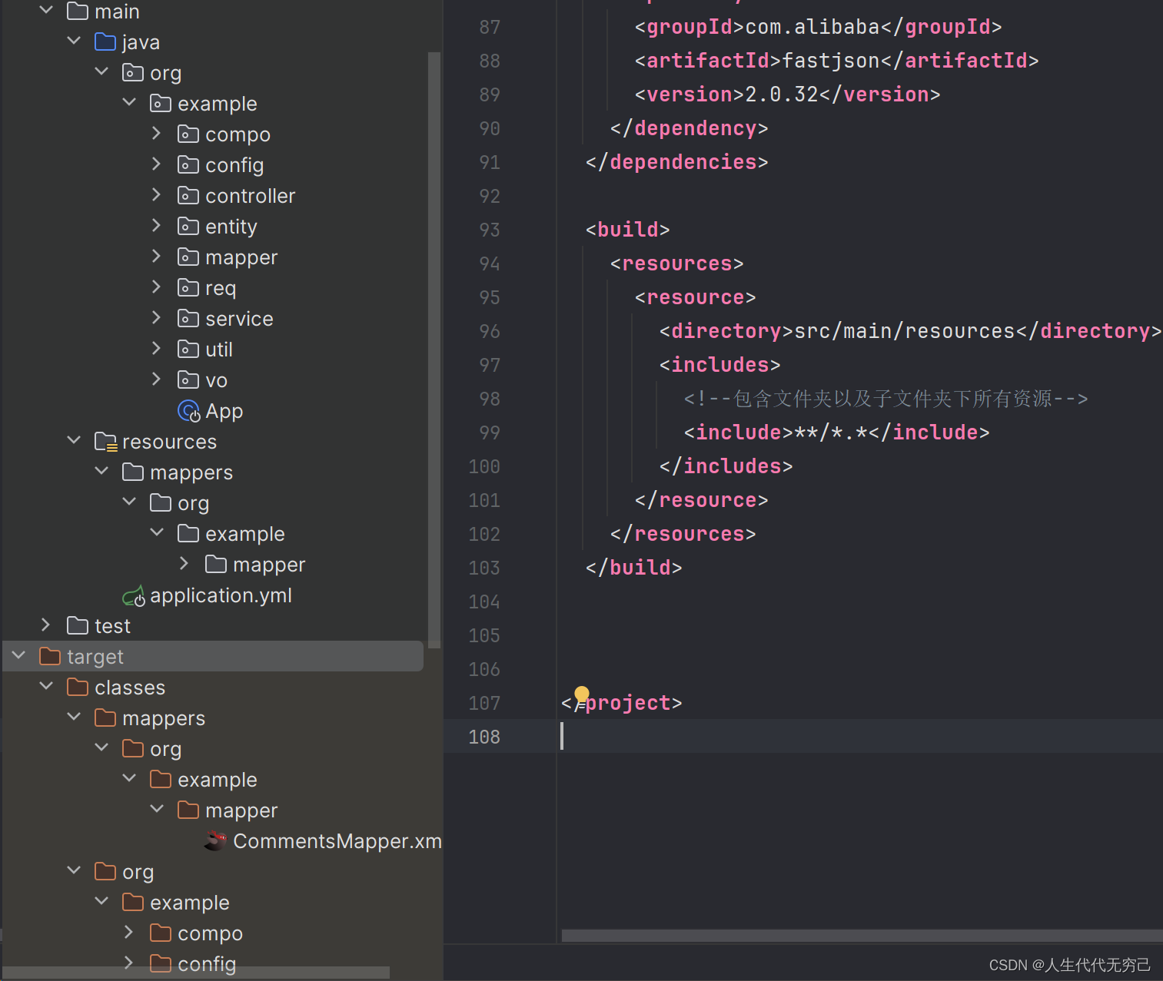
Task: Click line number 108 in gutter
Action: coord(484,737)
